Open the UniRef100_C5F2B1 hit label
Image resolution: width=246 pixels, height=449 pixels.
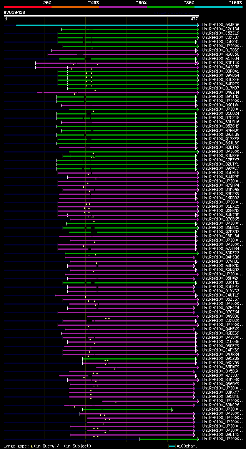221,42
